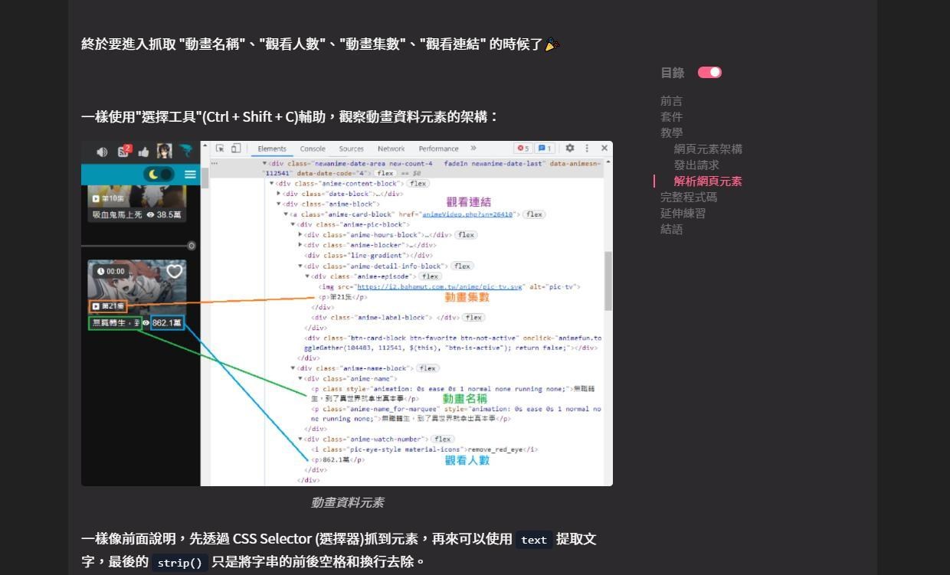The width and height of the screenshot is (950, 575).
Task: Toggle the 目錄 switch in the sidebar
Action: coord(709,72)
